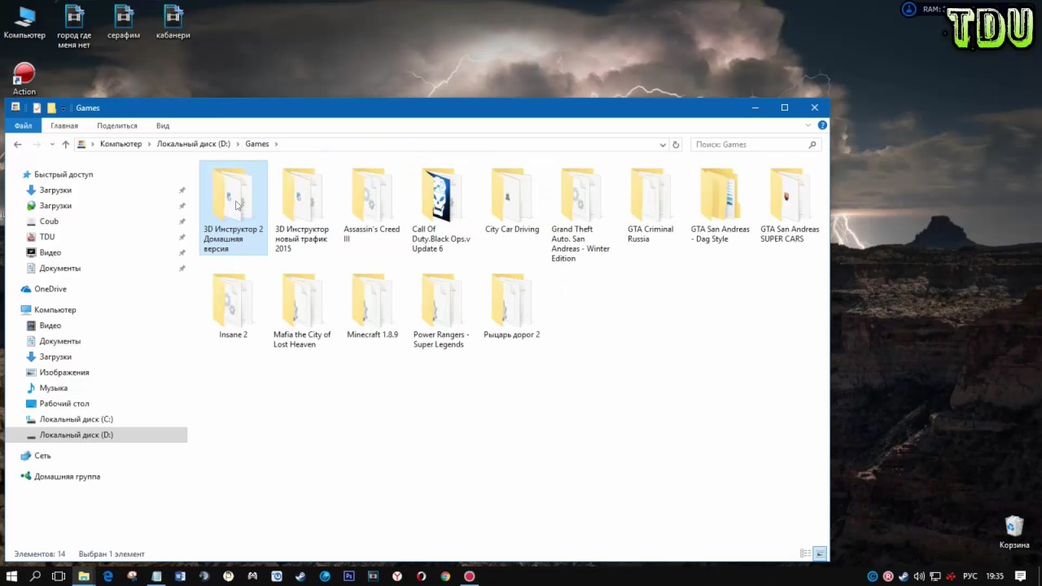The height and width of the screenshot is (586, 1042).
Task: Select Grand Theft Auto Winter Edition folder
Action: [x=580, y=215]
